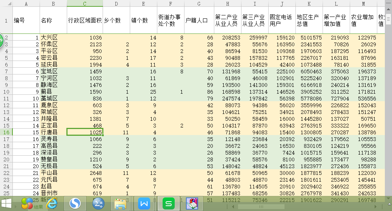392x211 pixels.
Task: Launch Sogou browser from the taskbar
Action: click(x=75, y=203)
